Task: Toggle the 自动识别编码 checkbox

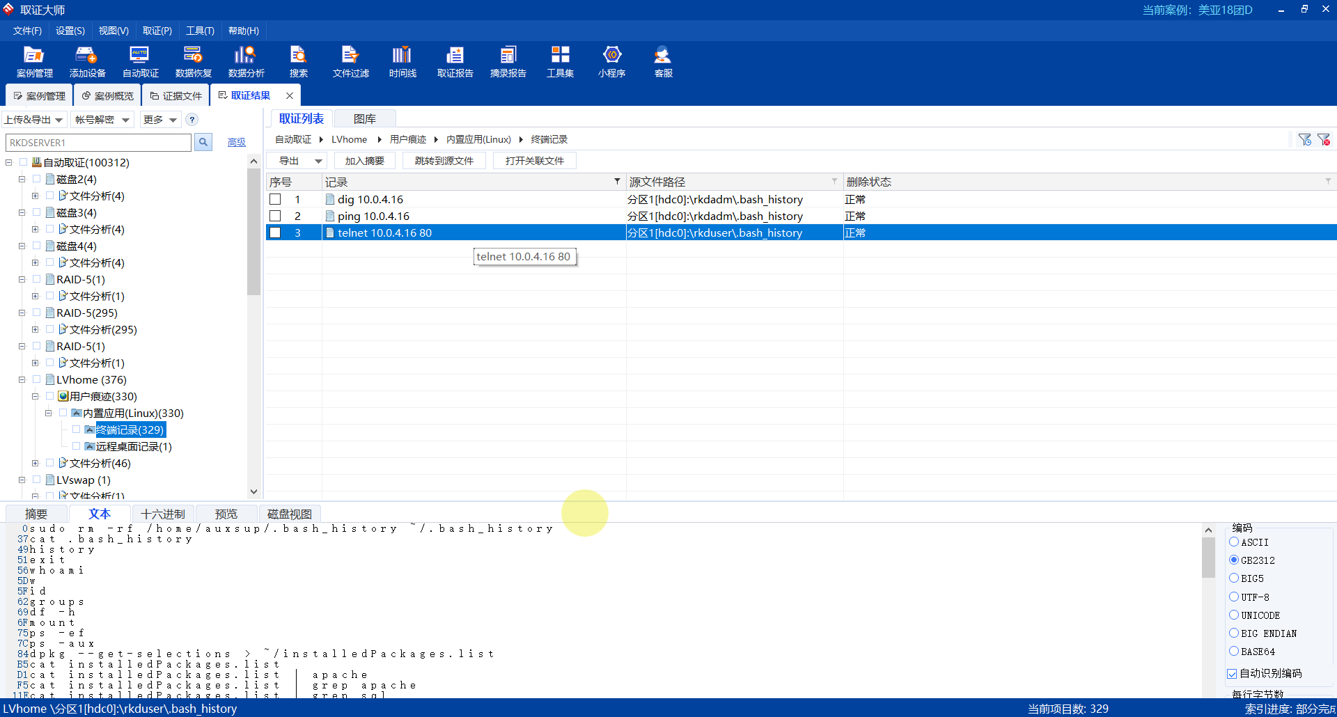Action: pos(1232,674)
